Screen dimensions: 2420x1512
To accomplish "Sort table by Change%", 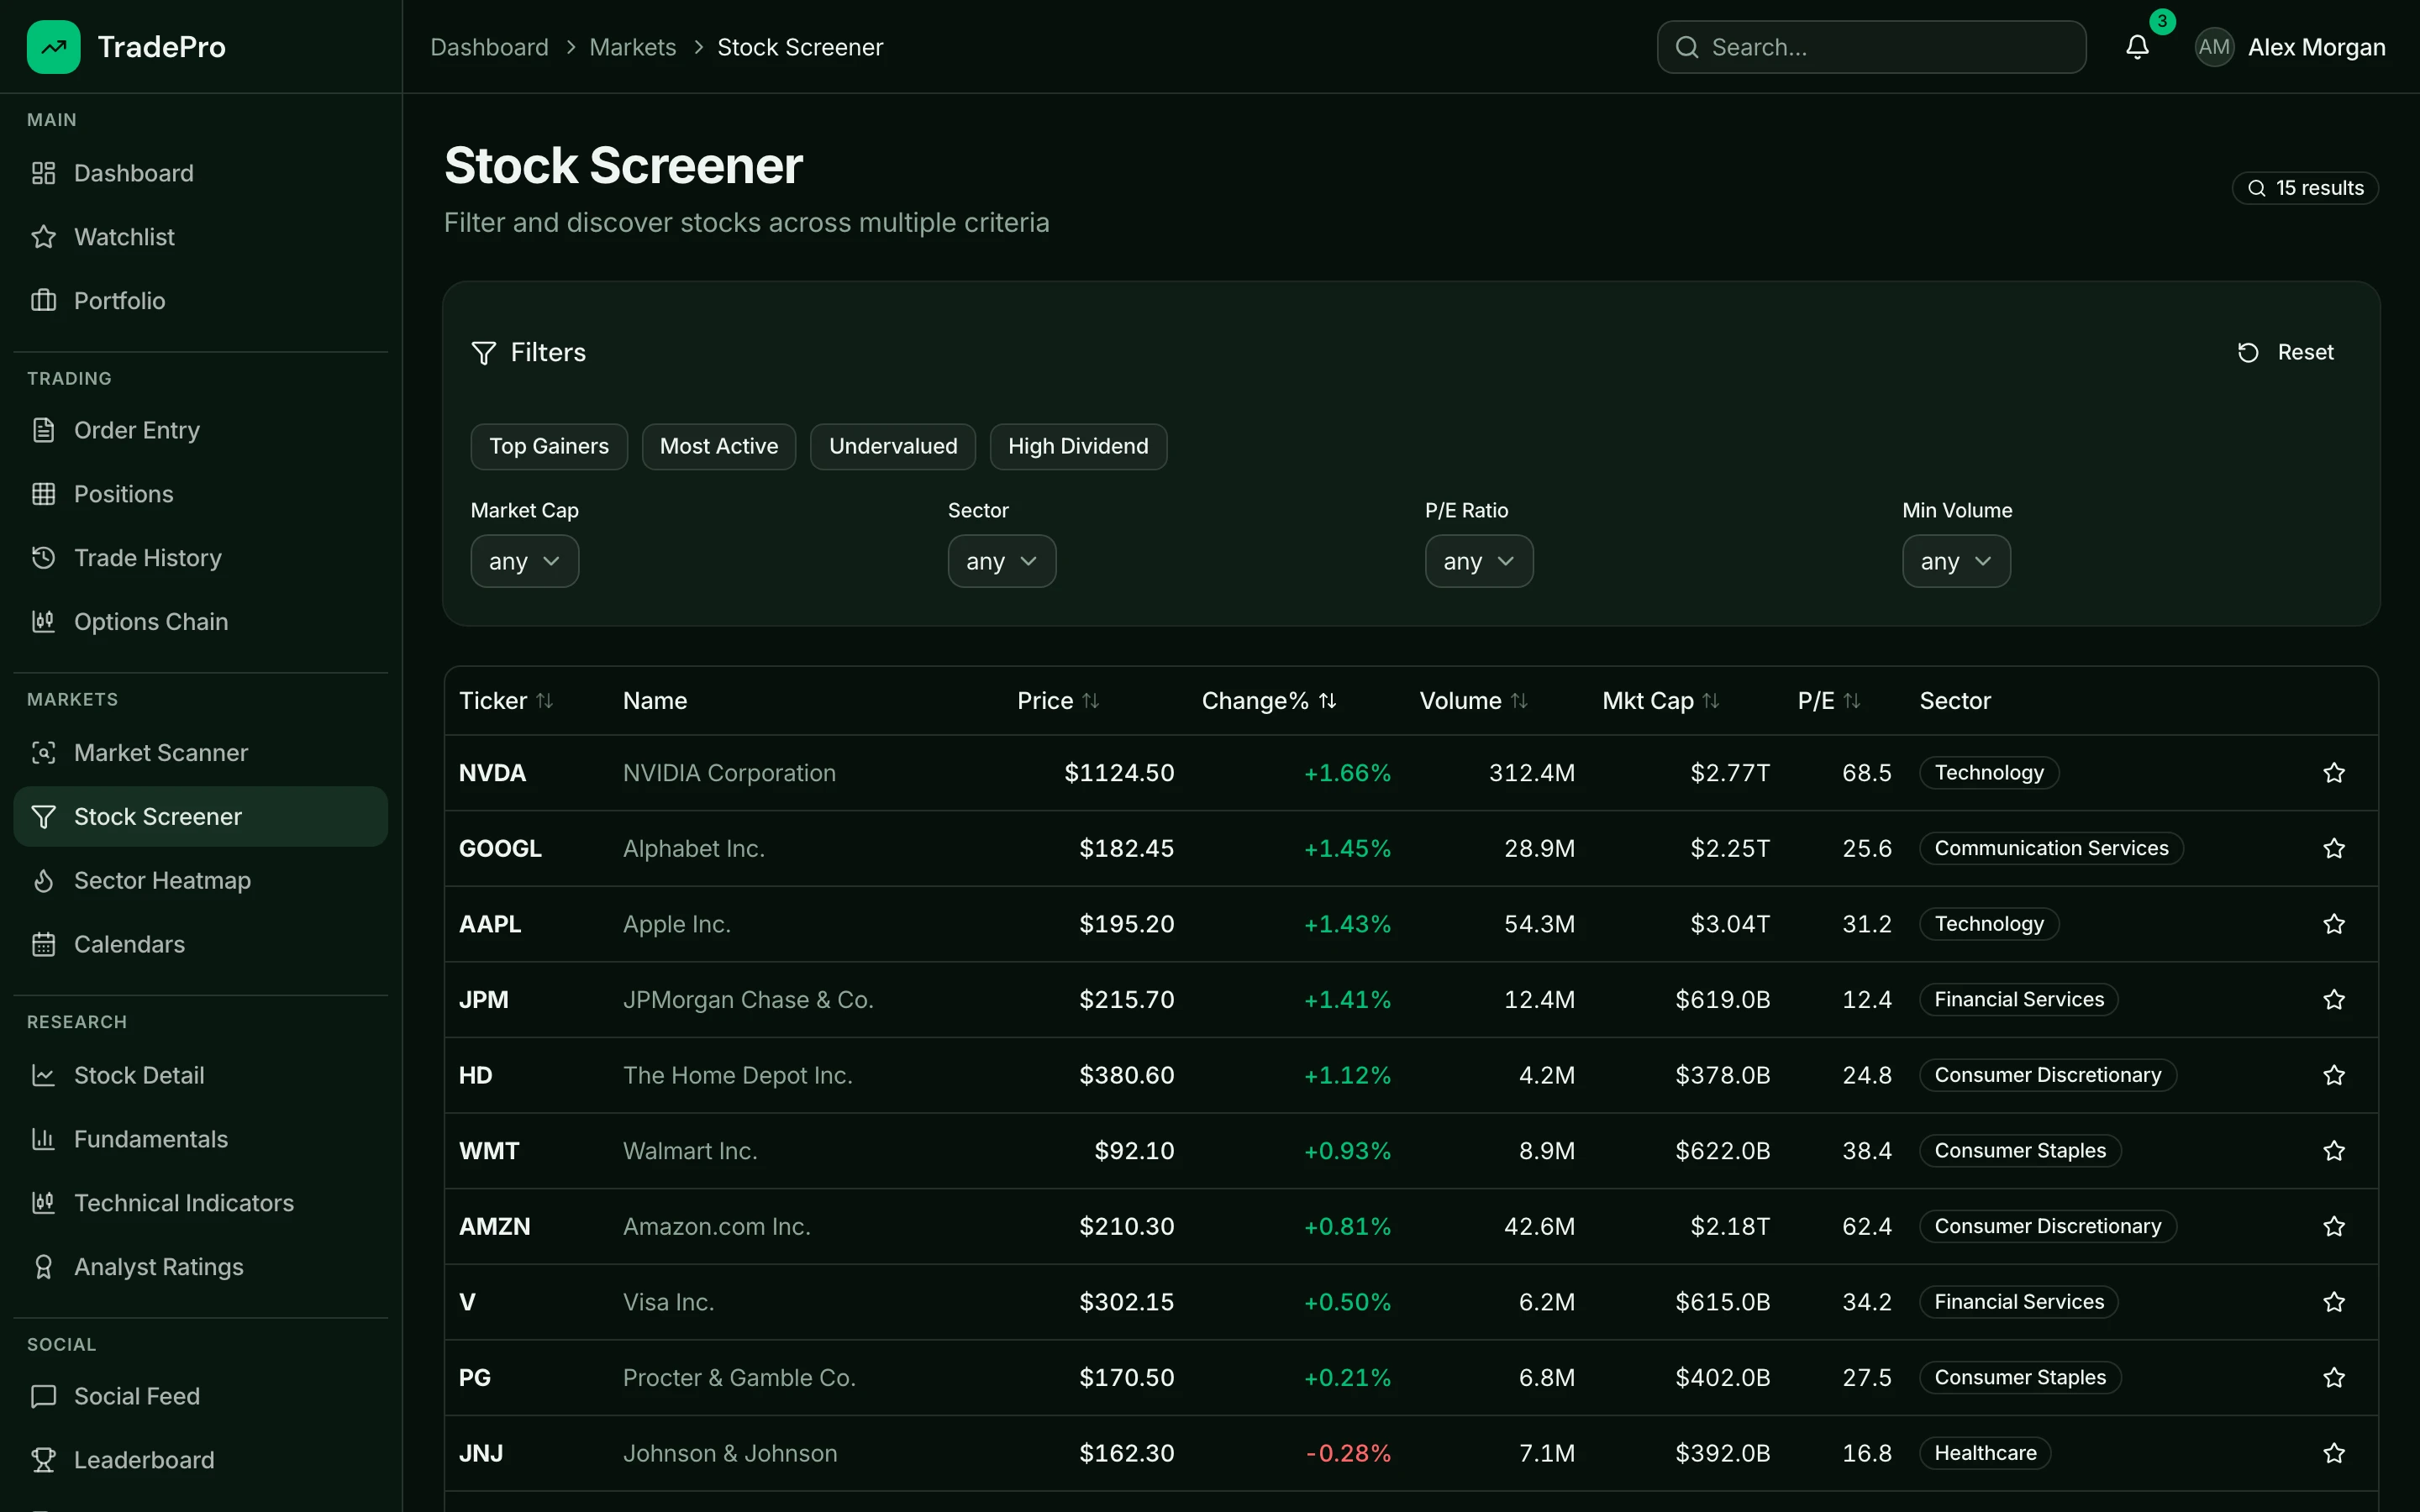I will click(1269, 701).
